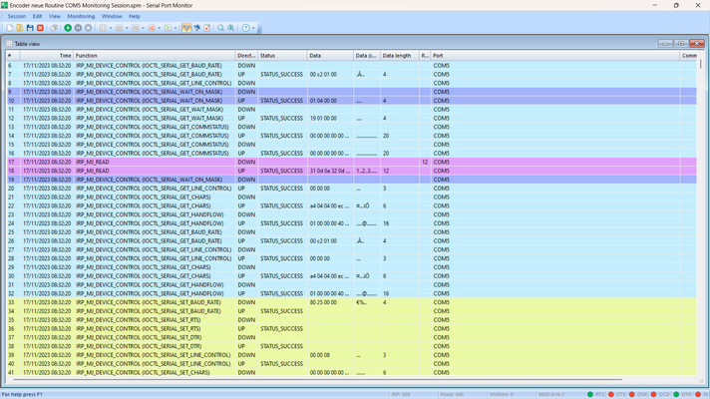
Task: Open the Monitoring menu
Action: point(81,16)
